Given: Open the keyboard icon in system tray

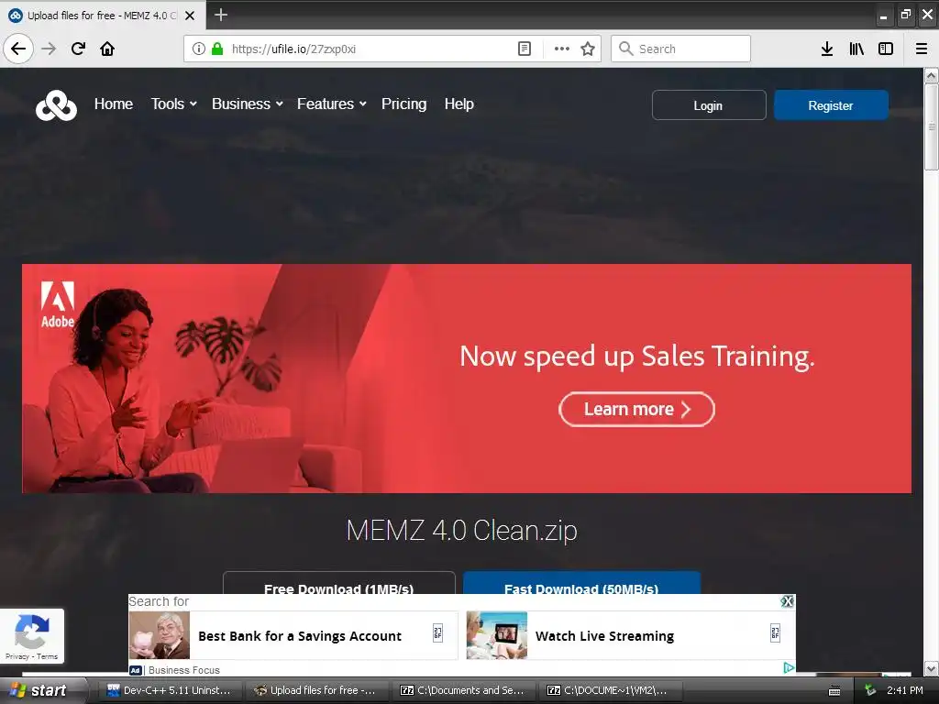Looking at the screenshot, I should (834, 691).
